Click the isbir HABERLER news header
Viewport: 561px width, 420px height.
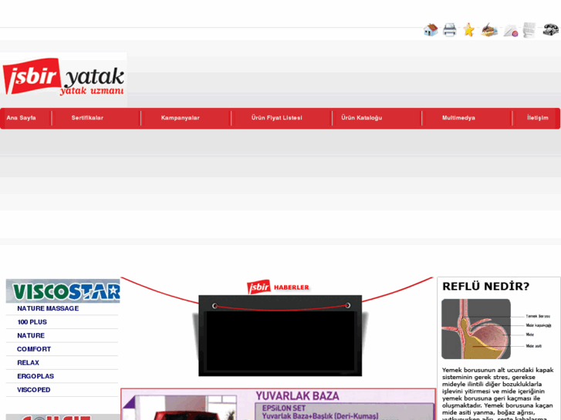pyautogui.click(x=278, y=287)
